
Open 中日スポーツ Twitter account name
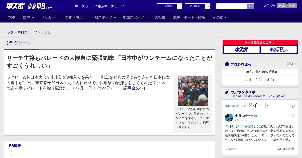(244, 116)
